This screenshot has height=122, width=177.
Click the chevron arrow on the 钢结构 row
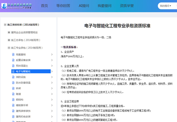click(x=52, y=100)
